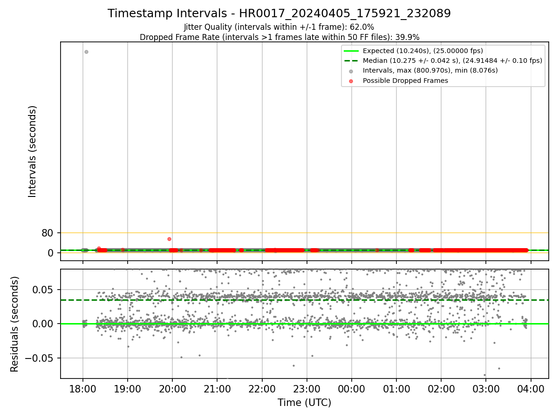This screenshot has height=419, width=559.
Task: Click legend entry 'Expected (10.240s), (25.00000 fps)'
Action: 423,51
